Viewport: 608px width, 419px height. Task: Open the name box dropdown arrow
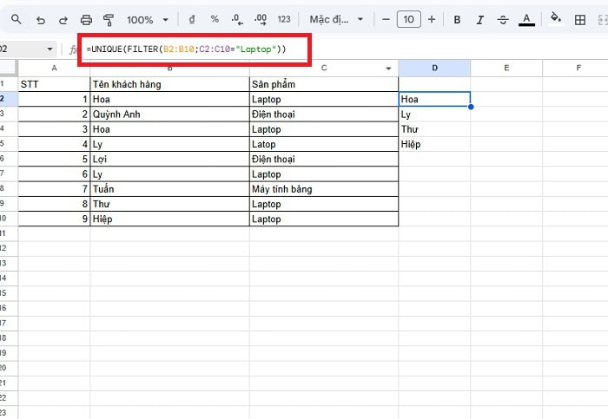pos(50,49)
